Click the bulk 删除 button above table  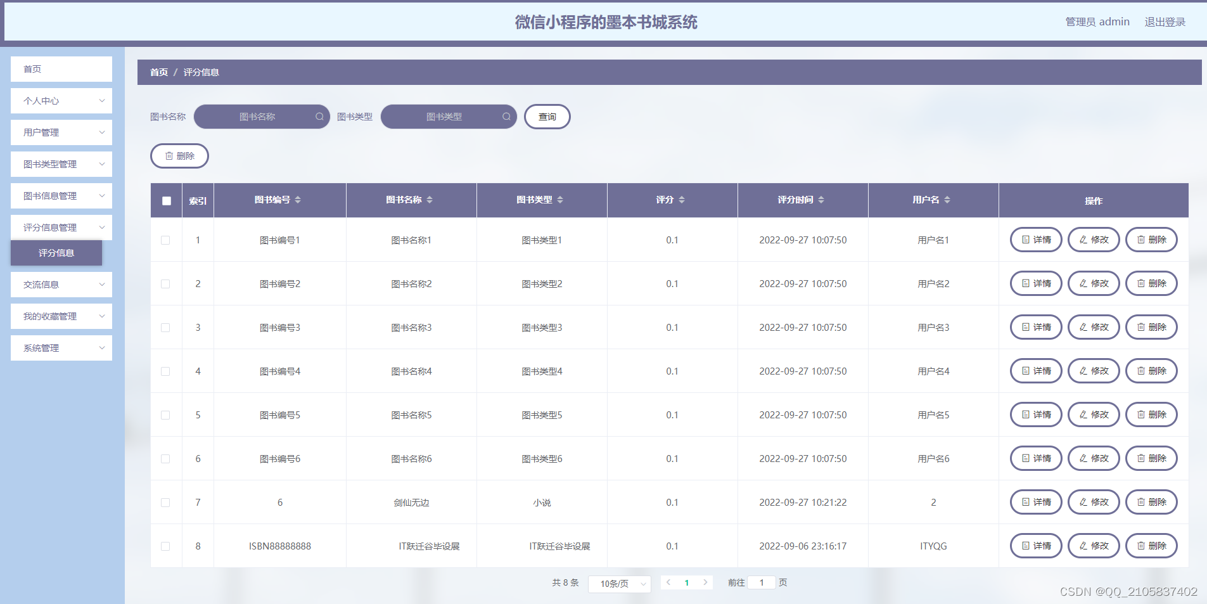(179, 156)
